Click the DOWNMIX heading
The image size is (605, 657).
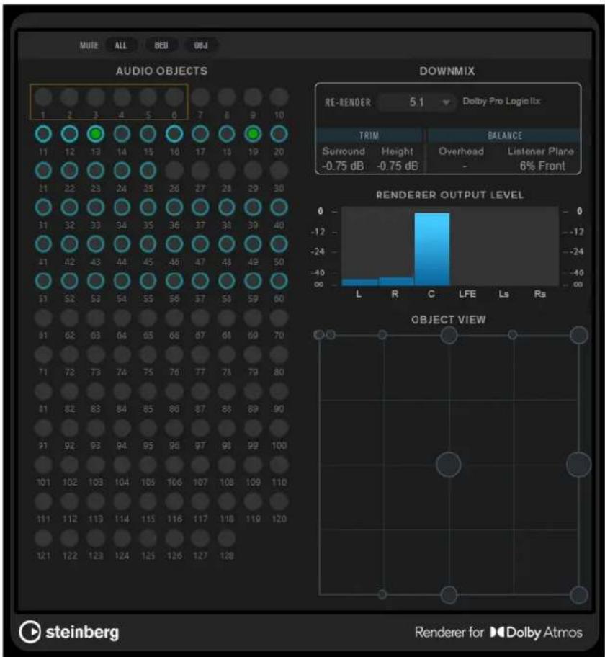click(447, 71)
